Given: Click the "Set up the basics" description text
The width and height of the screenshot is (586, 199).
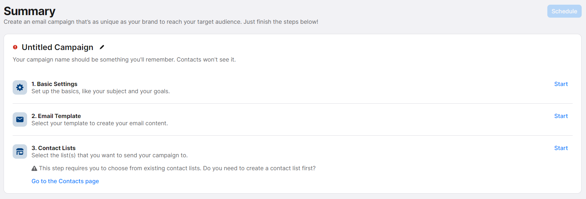Looking at the screenshot, I should [100, 91].
